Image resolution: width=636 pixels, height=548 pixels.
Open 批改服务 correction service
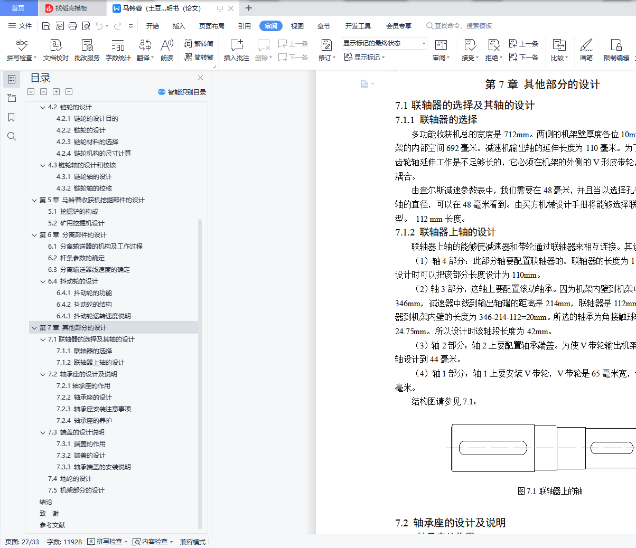click(87, 50)
